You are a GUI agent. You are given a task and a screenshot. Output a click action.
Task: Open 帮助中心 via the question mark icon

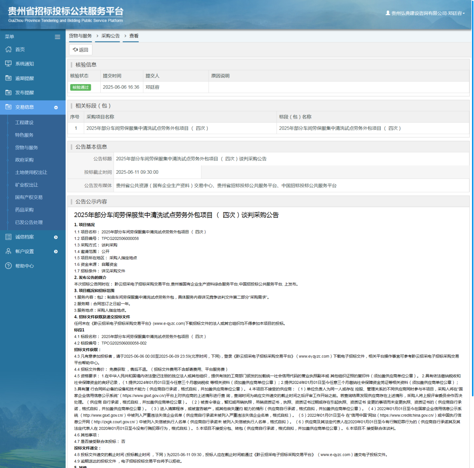pos(8,265)
